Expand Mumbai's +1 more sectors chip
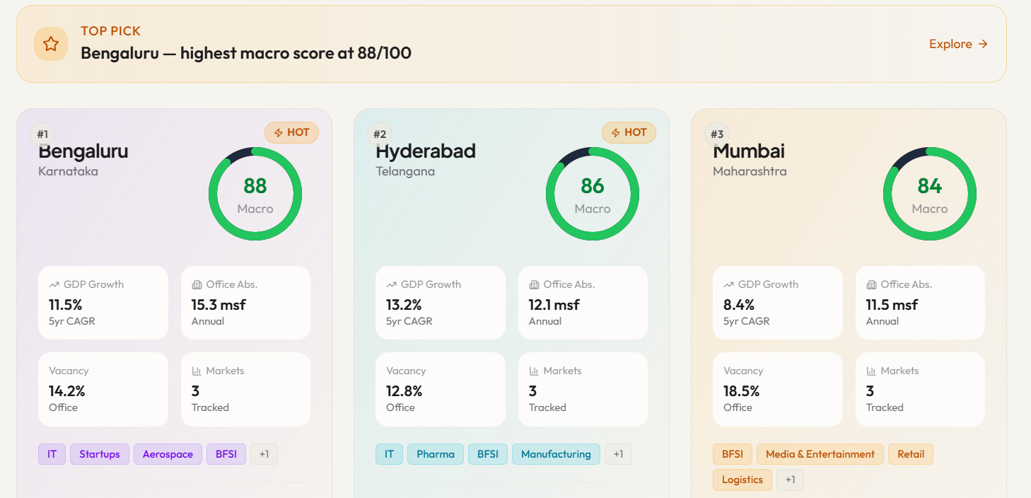Image resolution: width=1031 pixels, height=498 pixels. click(x=790, y=480)
